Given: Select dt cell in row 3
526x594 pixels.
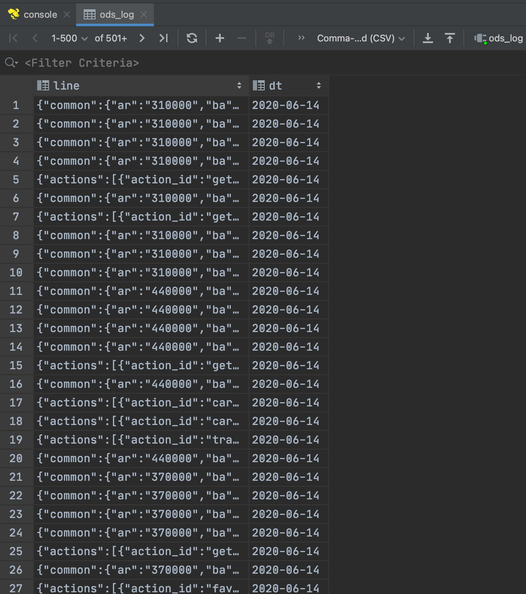Looking at the screenshot, I should click(289, 142).
